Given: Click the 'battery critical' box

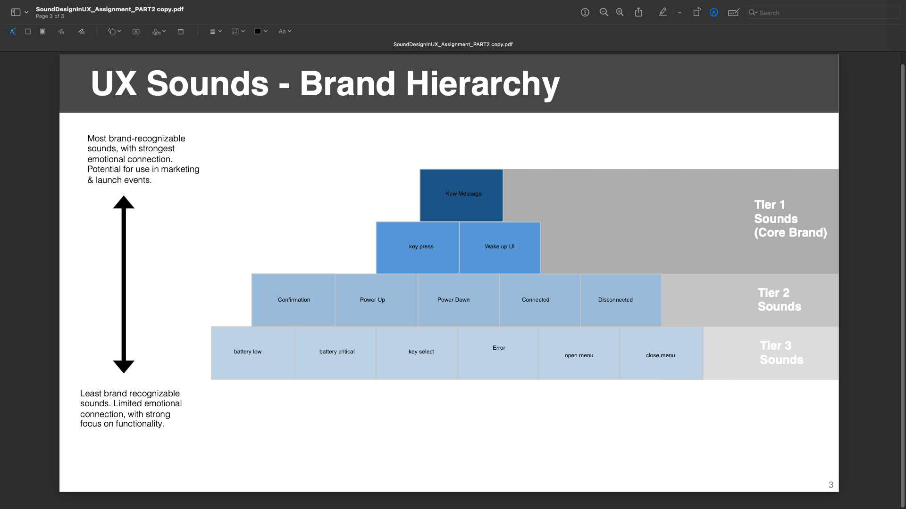Looking at the screenshot, I should 336,353.
